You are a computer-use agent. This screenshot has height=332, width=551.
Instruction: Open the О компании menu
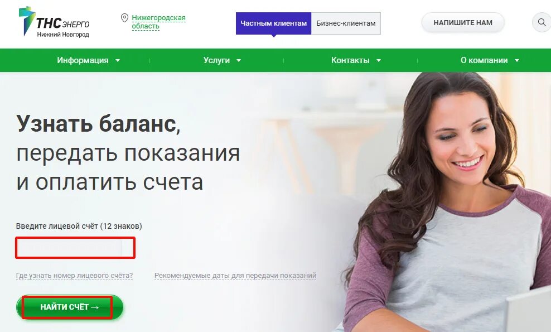(x=484, y=60)
